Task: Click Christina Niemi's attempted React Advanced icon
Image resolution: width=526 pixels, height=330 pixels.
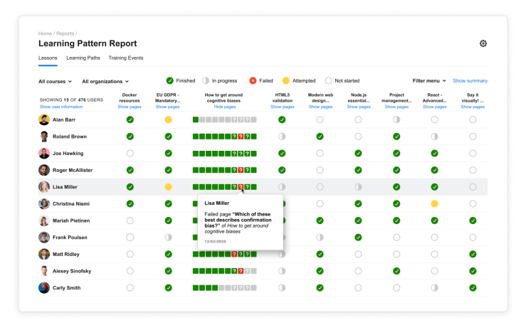Action: click(434, 203)
